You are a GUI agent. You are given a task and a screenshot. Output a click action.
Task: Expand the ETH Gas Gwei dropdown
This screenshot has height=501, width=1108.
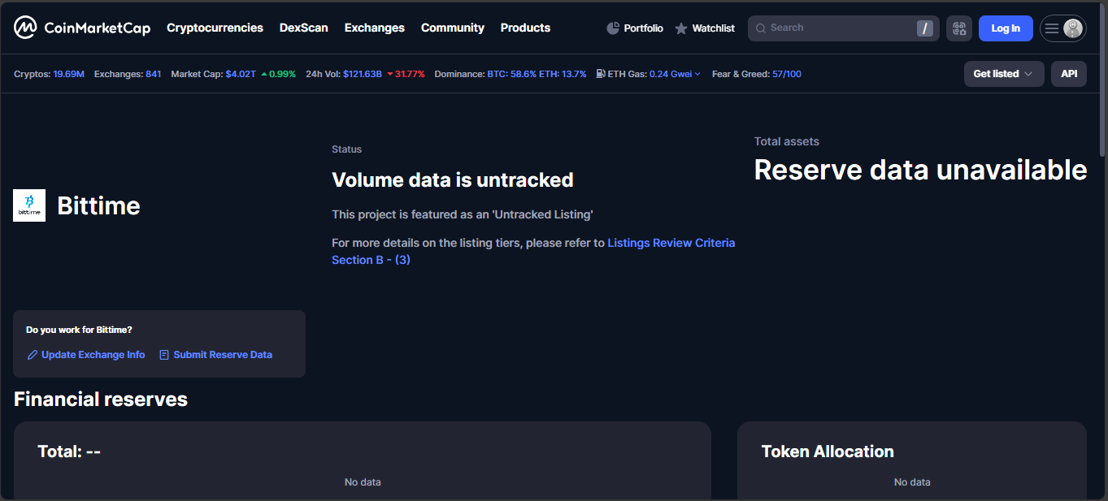pos(697,74)
